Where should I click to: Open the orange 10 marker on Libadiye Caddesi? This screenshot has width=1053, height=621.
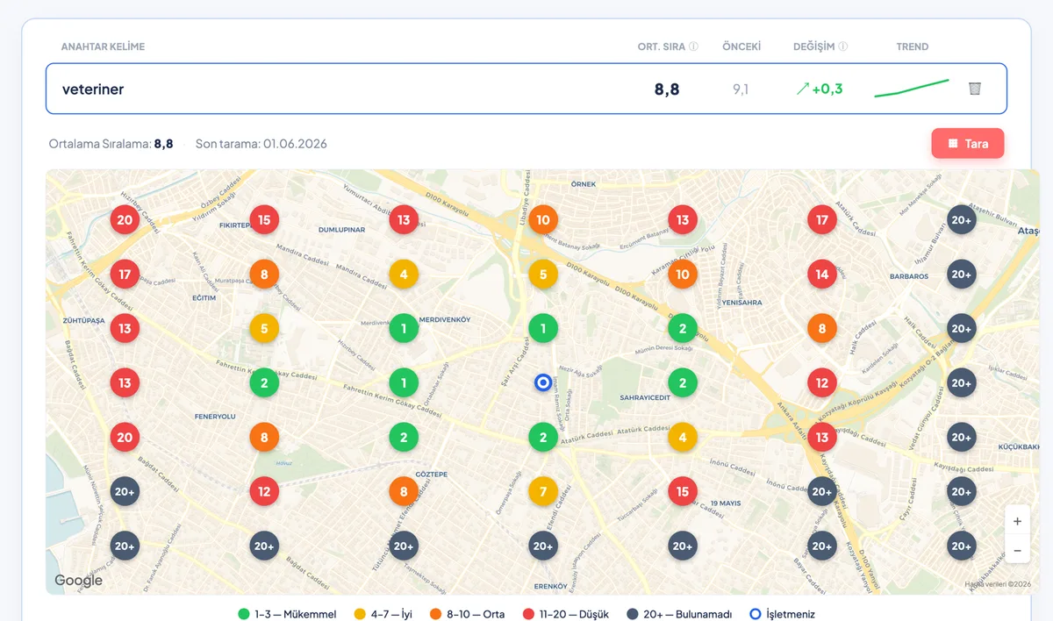(543, 219)
